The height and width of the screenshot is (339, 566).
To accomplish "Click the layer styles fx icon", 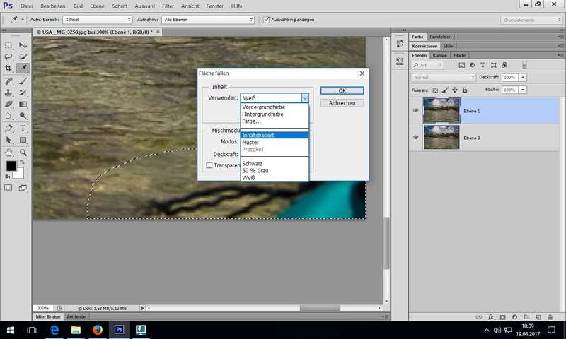I will pyautogui.click(x=490, y=317).
